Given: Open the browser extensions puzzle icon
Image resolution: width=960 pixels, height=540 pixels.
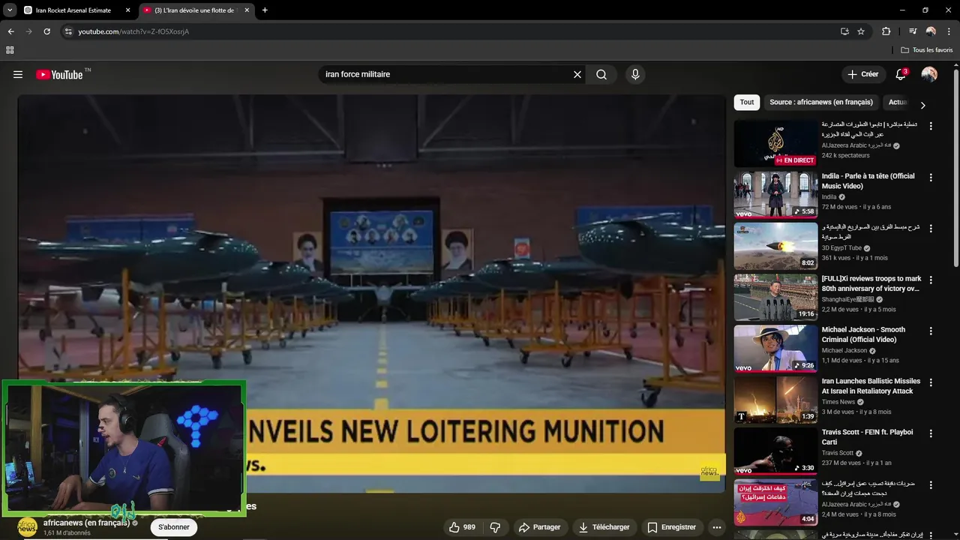Looking at the screenshot, I should pos(886,31).
